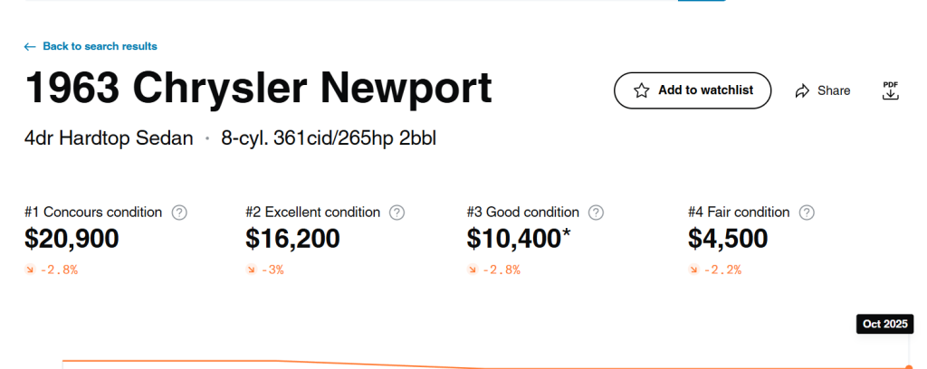Viewport: 927px width, 369px height.
Task: Click the Excellent -3% trend arrow
Action: [251, 270]
